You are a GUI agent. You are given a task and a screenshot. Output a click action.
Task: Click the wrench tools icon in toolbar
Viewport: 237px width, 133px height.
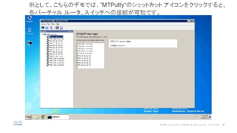pyautogui.click(x=51, y=28)
